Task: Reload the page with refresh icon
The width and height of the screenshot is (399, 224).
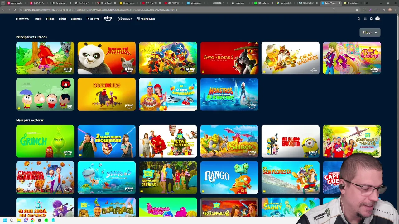Action: pos(14,10)
